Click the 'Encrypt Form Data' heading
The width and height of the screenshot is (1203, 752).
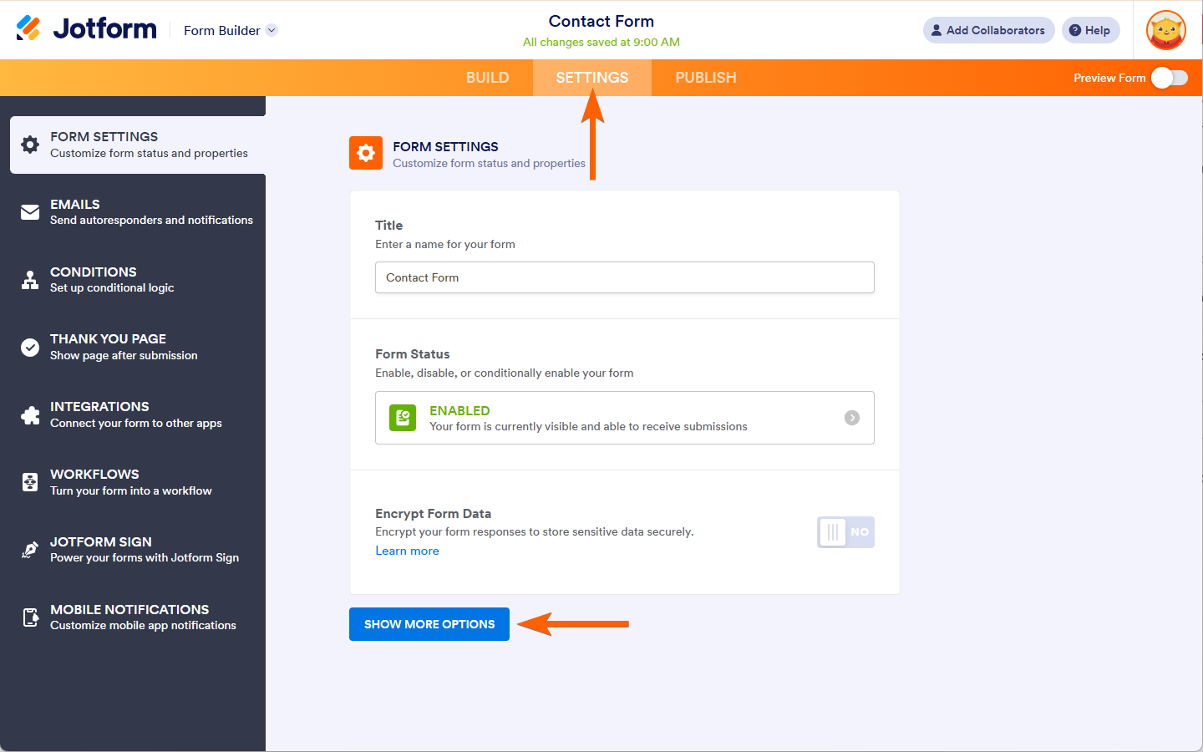tap(433, 513)
